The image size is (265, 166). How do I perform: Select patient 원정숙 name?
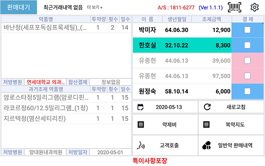147,91
